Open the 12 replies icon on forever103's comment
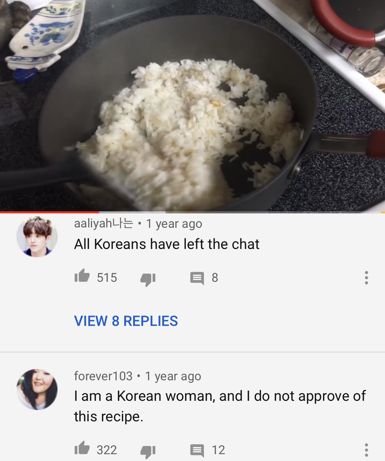385x461 pixels. click(x=197, y=450)
